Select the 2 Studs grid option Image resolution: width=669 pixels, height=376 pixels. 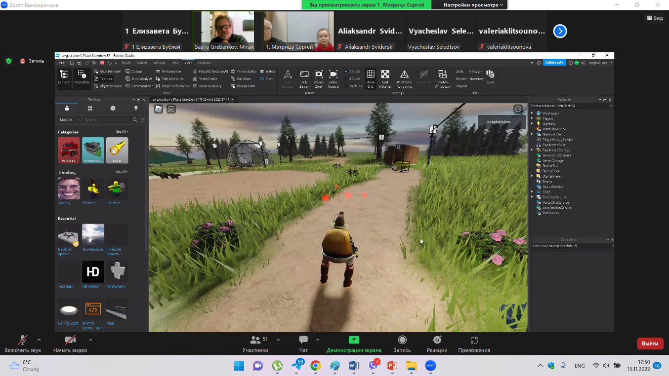coord(353,72)
